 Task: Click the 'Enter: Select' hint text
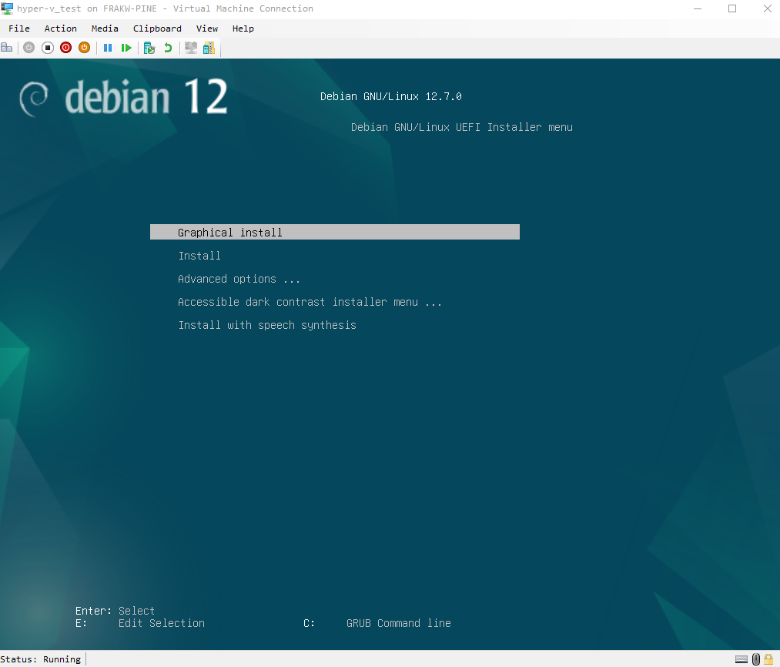[x=115, y=611]
